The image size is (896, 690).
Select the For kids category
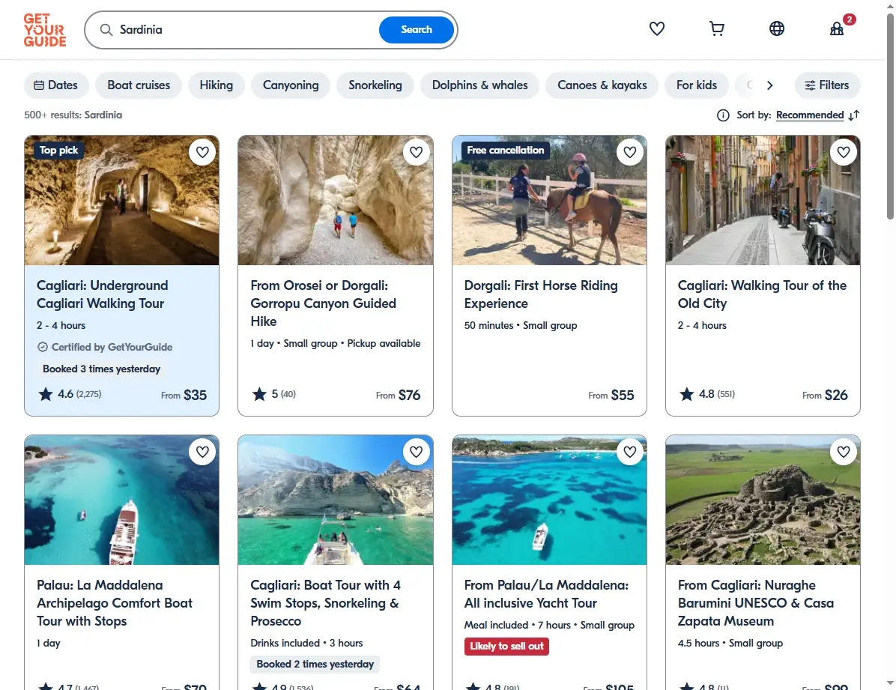(697, 85)
